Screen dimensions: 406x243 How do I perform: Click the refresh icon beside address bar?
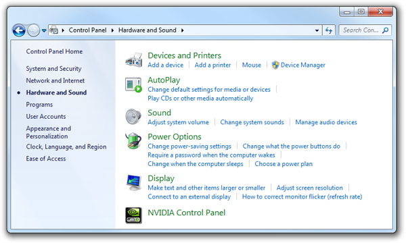click(x=329, y=30)
